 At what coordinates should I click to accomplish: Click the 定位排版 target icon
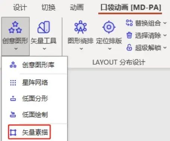point(109,27)
